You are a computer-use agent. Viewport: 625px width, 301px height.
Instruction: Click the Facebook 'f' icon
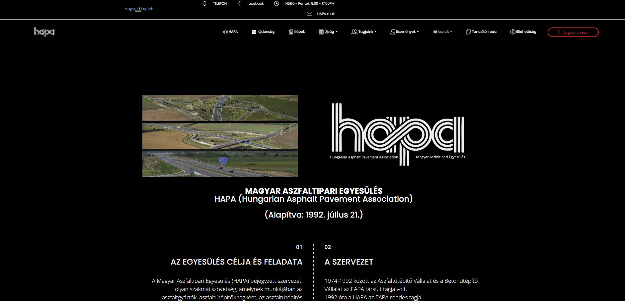click(x=240, y=3)
